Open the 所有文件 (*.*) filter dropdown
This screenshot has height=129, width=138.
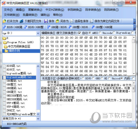tap(38, 119)
